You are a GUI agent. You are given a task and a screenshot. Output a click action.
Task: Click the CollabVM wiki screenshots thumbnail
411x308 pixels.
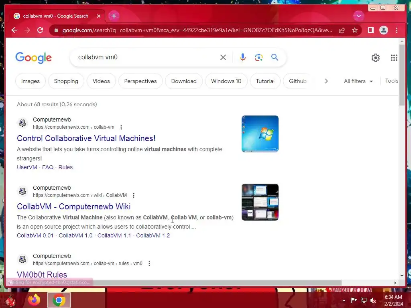tap(260, 202)
